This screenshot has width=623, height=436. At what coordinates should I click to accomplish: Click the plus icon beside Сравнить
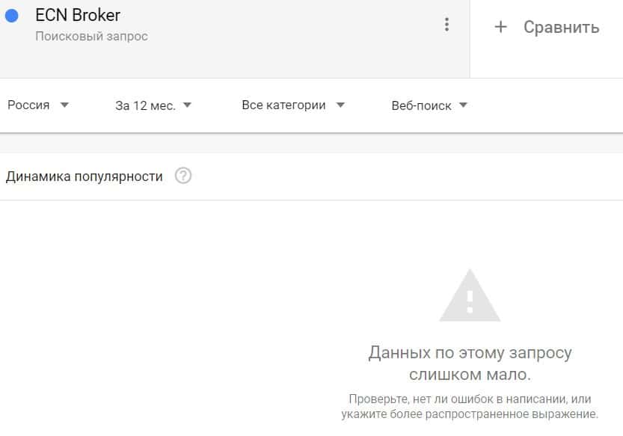pos(500,27)
